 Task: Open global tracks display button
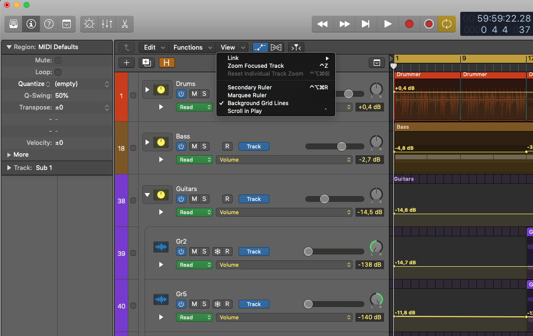click(x=377, y=62)
